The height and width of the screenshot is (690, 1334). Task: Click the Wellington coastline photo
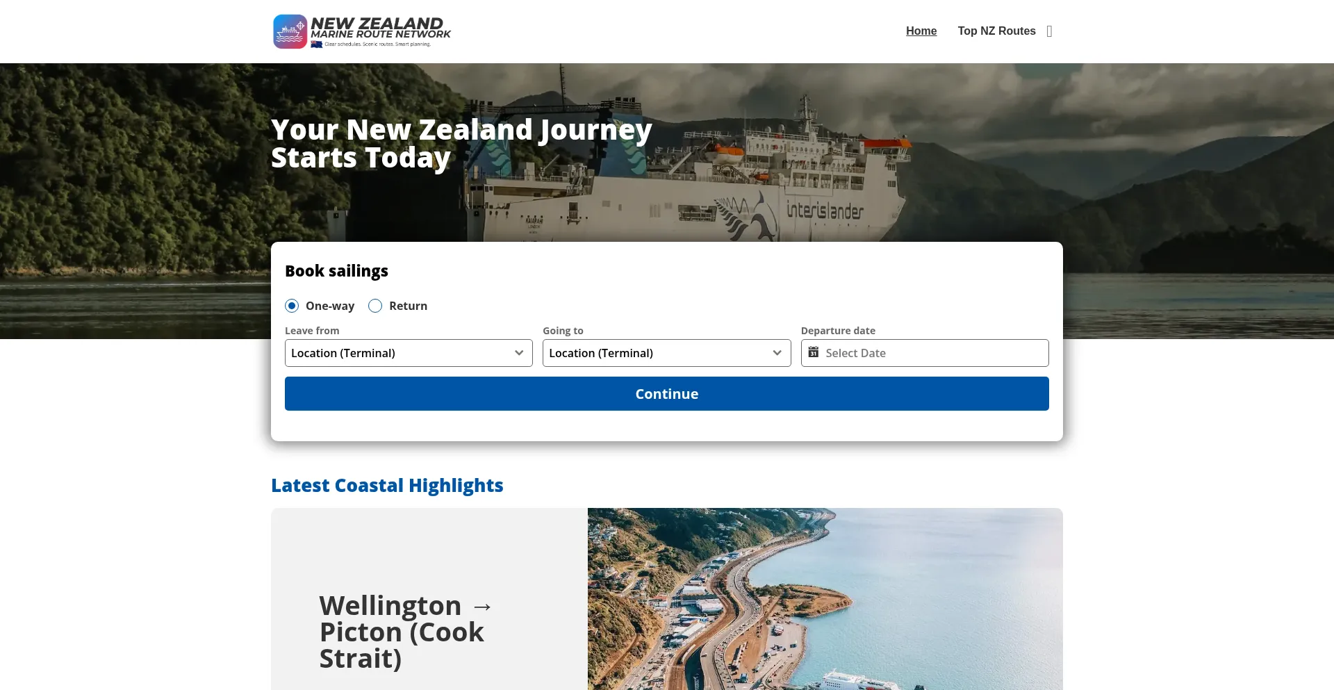(824, 599)
